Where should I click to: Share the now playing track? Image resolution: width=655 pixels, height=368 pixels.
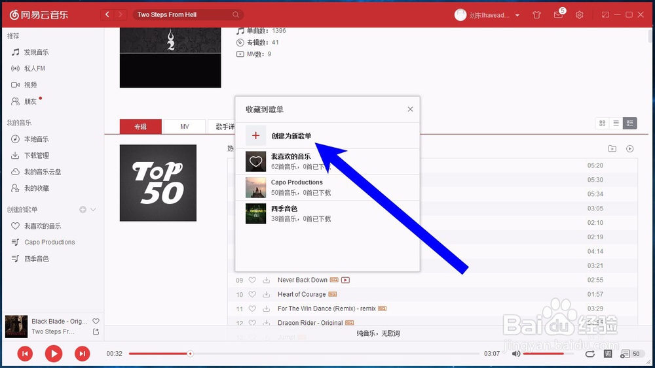click(x=96, y=332)
